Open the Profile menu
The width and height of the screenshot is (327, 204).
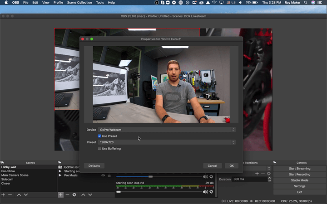click(58, 3)
